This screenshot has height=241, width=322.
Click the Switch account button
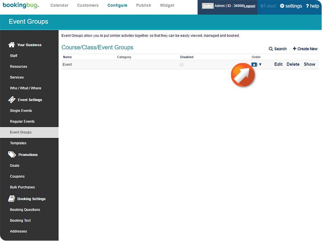208,6
